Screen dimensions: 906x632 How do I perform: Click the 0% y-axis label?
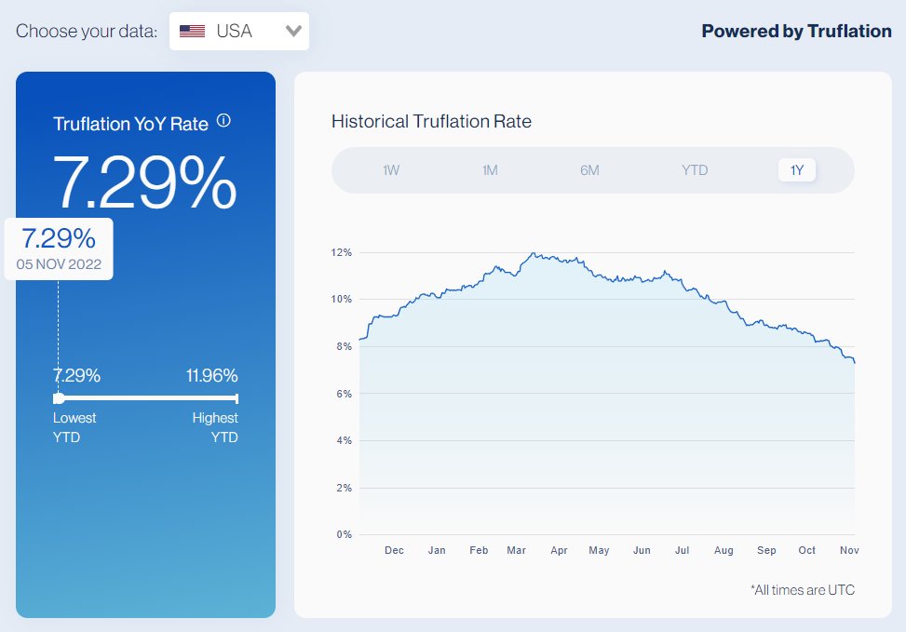(344, 534)
